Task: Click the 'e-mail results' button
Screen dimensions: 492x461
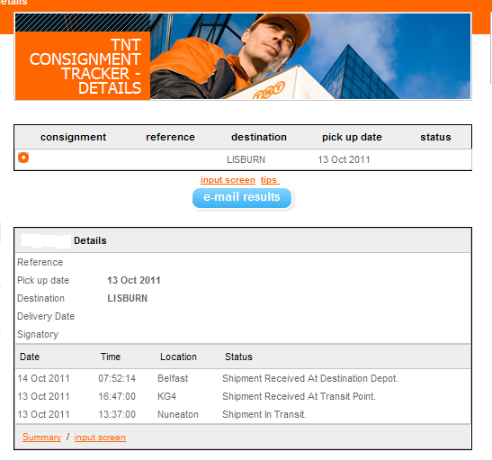Action: tap(242, 197)
